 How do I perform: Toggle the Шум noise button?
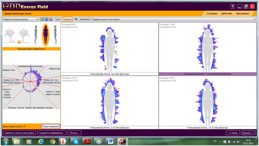coord(58,19)
